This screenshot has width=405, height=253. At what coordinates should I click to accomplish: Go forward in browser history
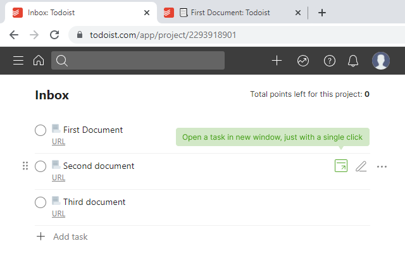click(x=34, y=35)
